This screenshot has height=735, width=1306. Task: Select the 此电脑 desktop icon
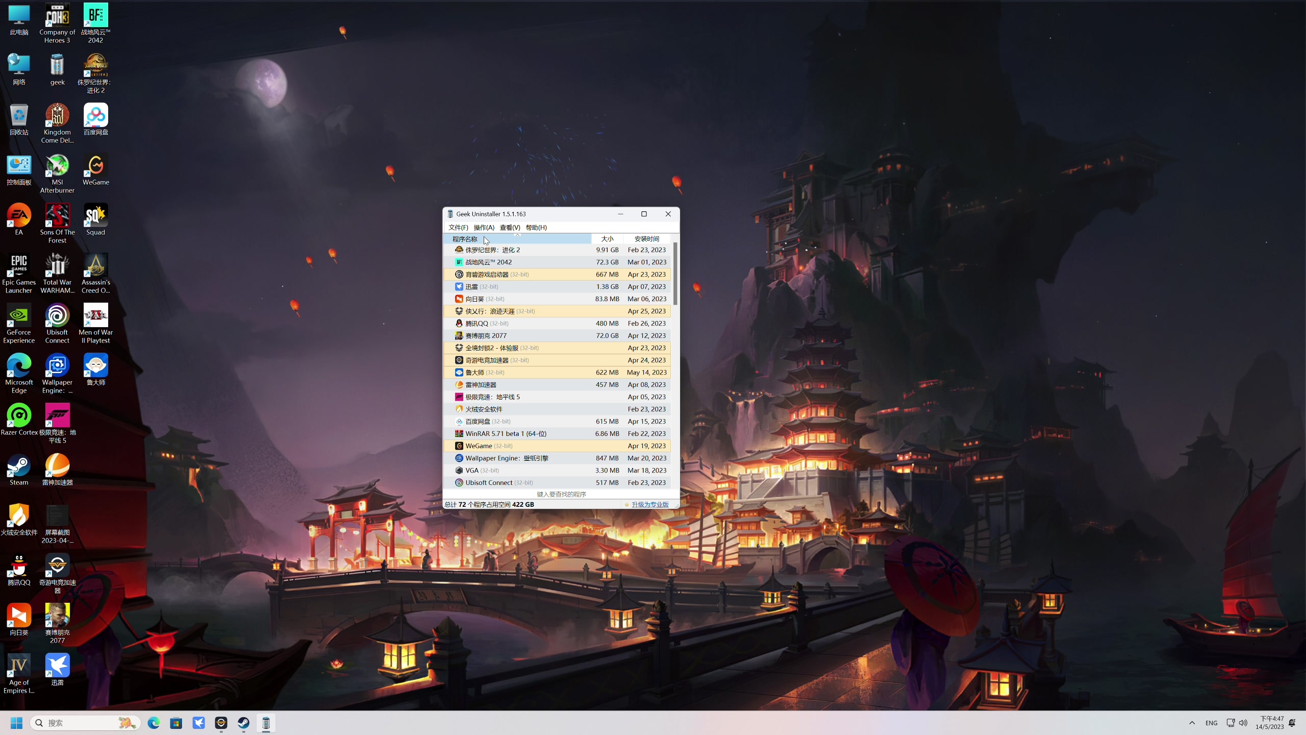pos(19,19)
